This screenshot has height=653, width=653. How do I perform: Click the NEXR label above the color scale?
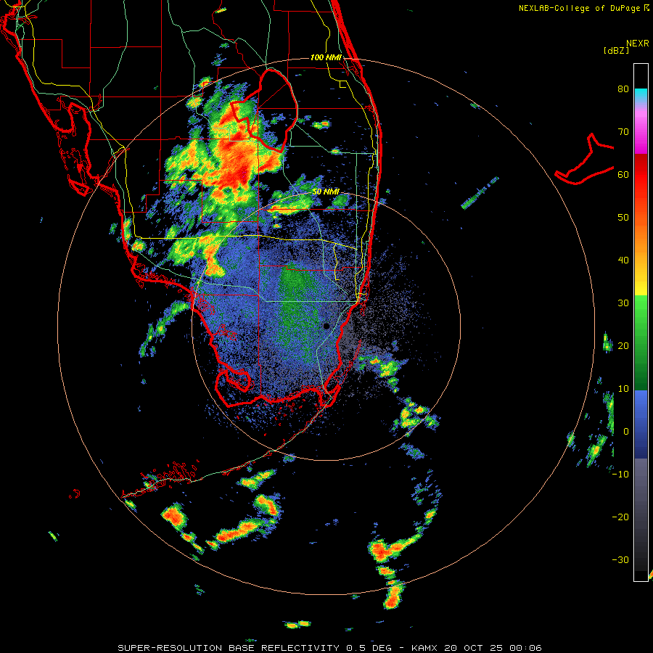coord(638,44)
